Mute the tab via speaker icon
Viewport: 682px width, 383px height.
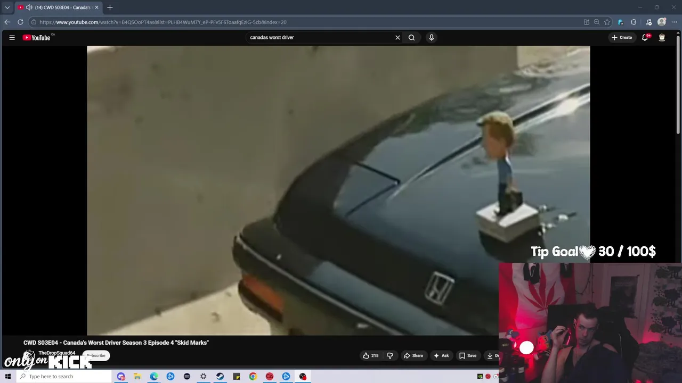point(29,7)
